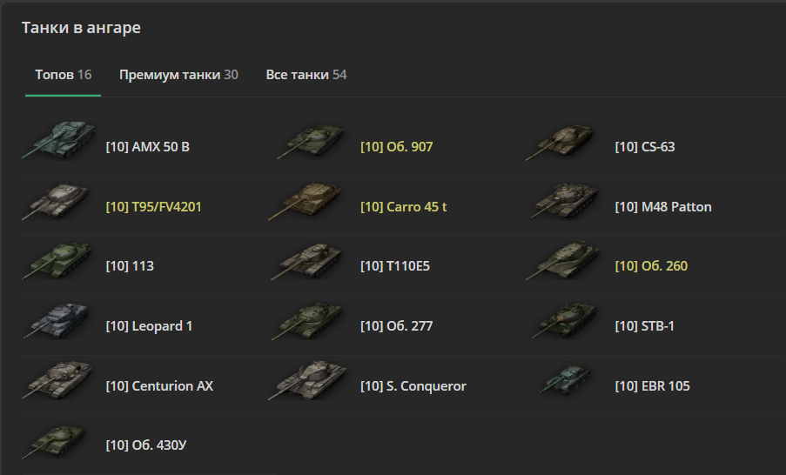The width and height of the screenshot is (786, 475).
Task: Click the S. Conqueror tank icon
Action: tap(312, 382)
